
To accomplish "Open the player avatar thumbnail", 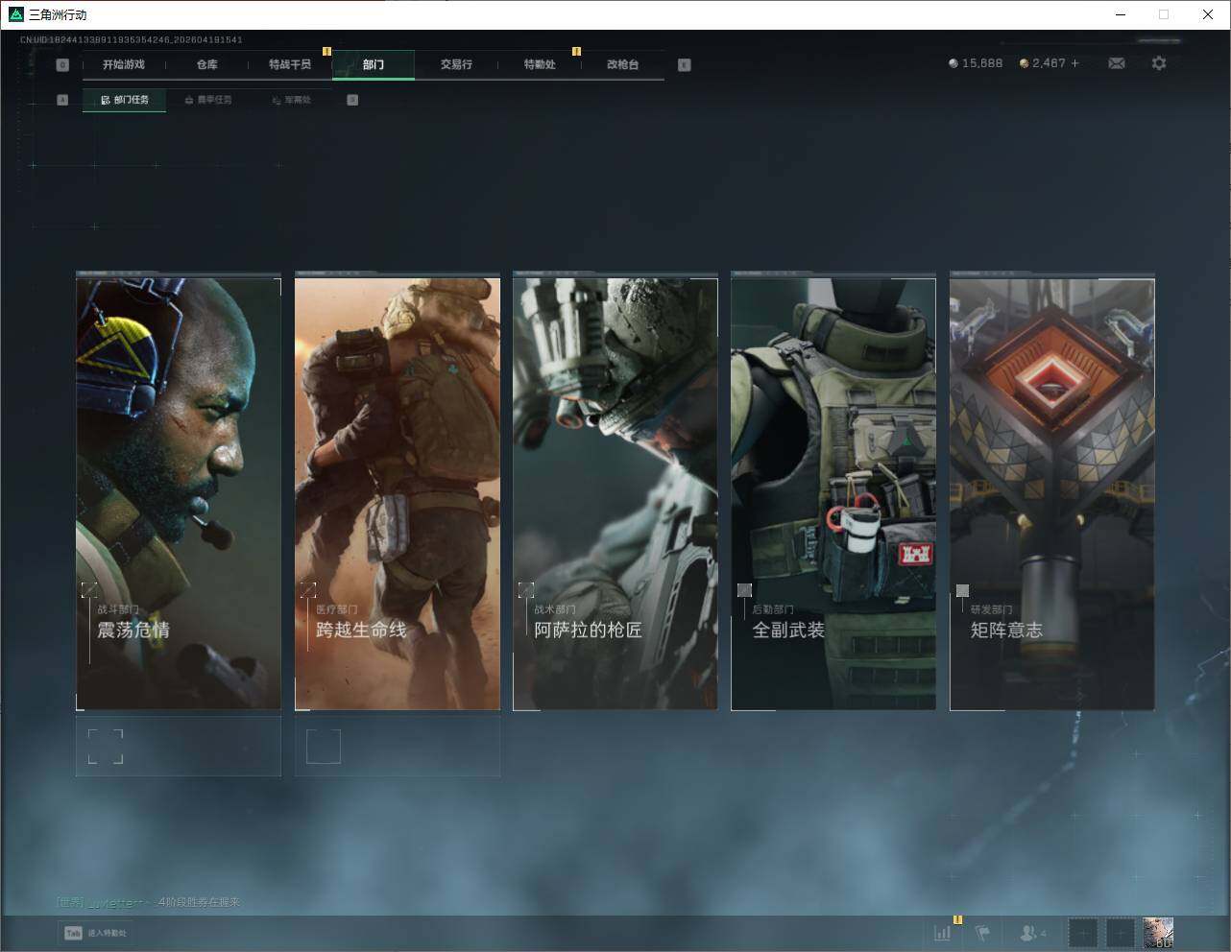I will point(1158,933).
